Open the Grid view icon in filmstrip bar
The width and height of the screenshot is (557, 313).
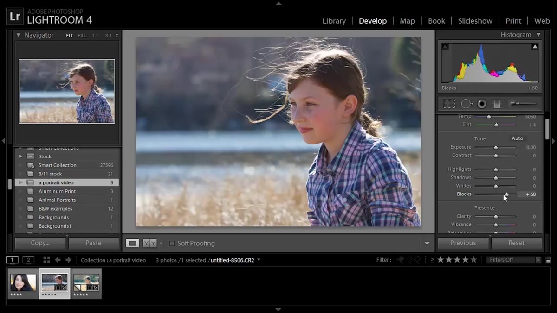click(x=46, y=260)
